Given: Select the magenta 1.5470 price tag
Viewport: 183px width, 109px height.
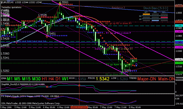Looking at the screenshot, I should point(179,31).
